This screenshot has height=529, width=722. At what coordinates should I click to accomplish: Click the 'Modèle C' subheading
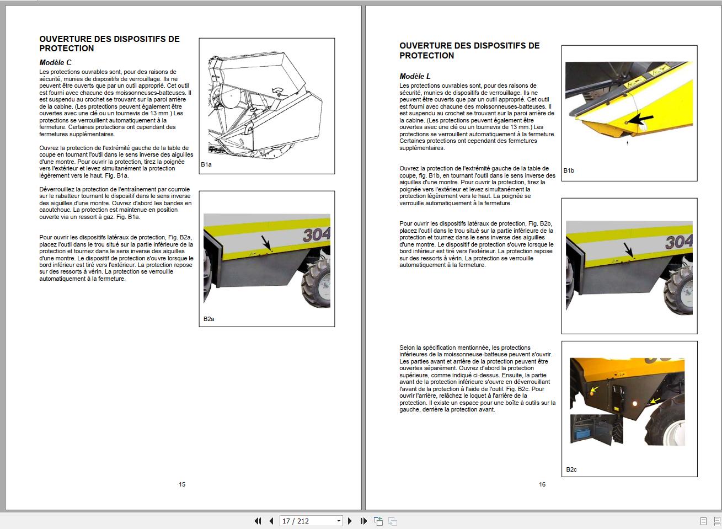(55, 62)
